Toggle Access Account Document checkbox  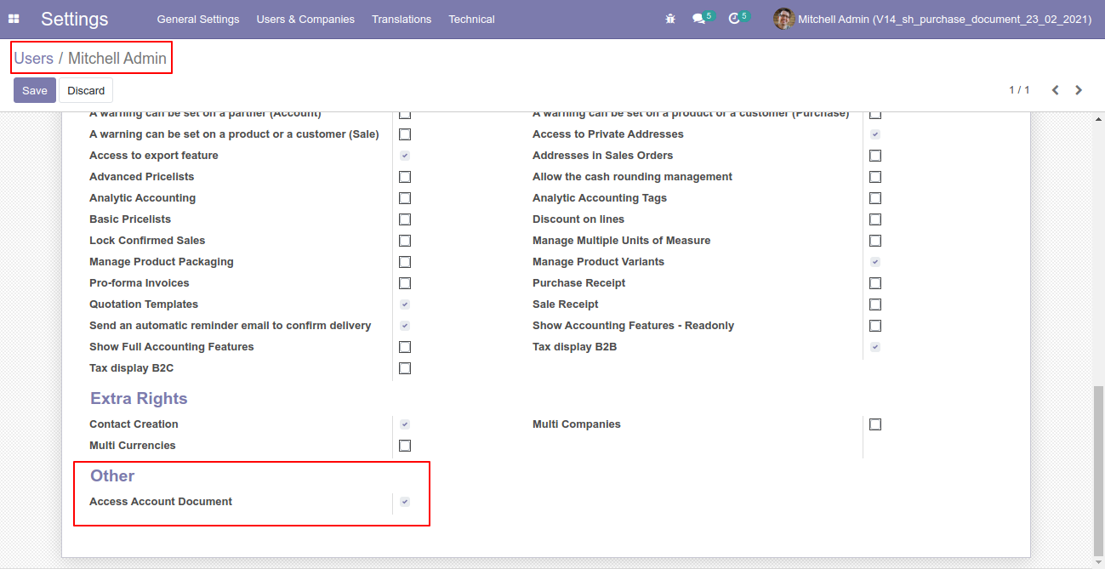click(x=405, y=502)
